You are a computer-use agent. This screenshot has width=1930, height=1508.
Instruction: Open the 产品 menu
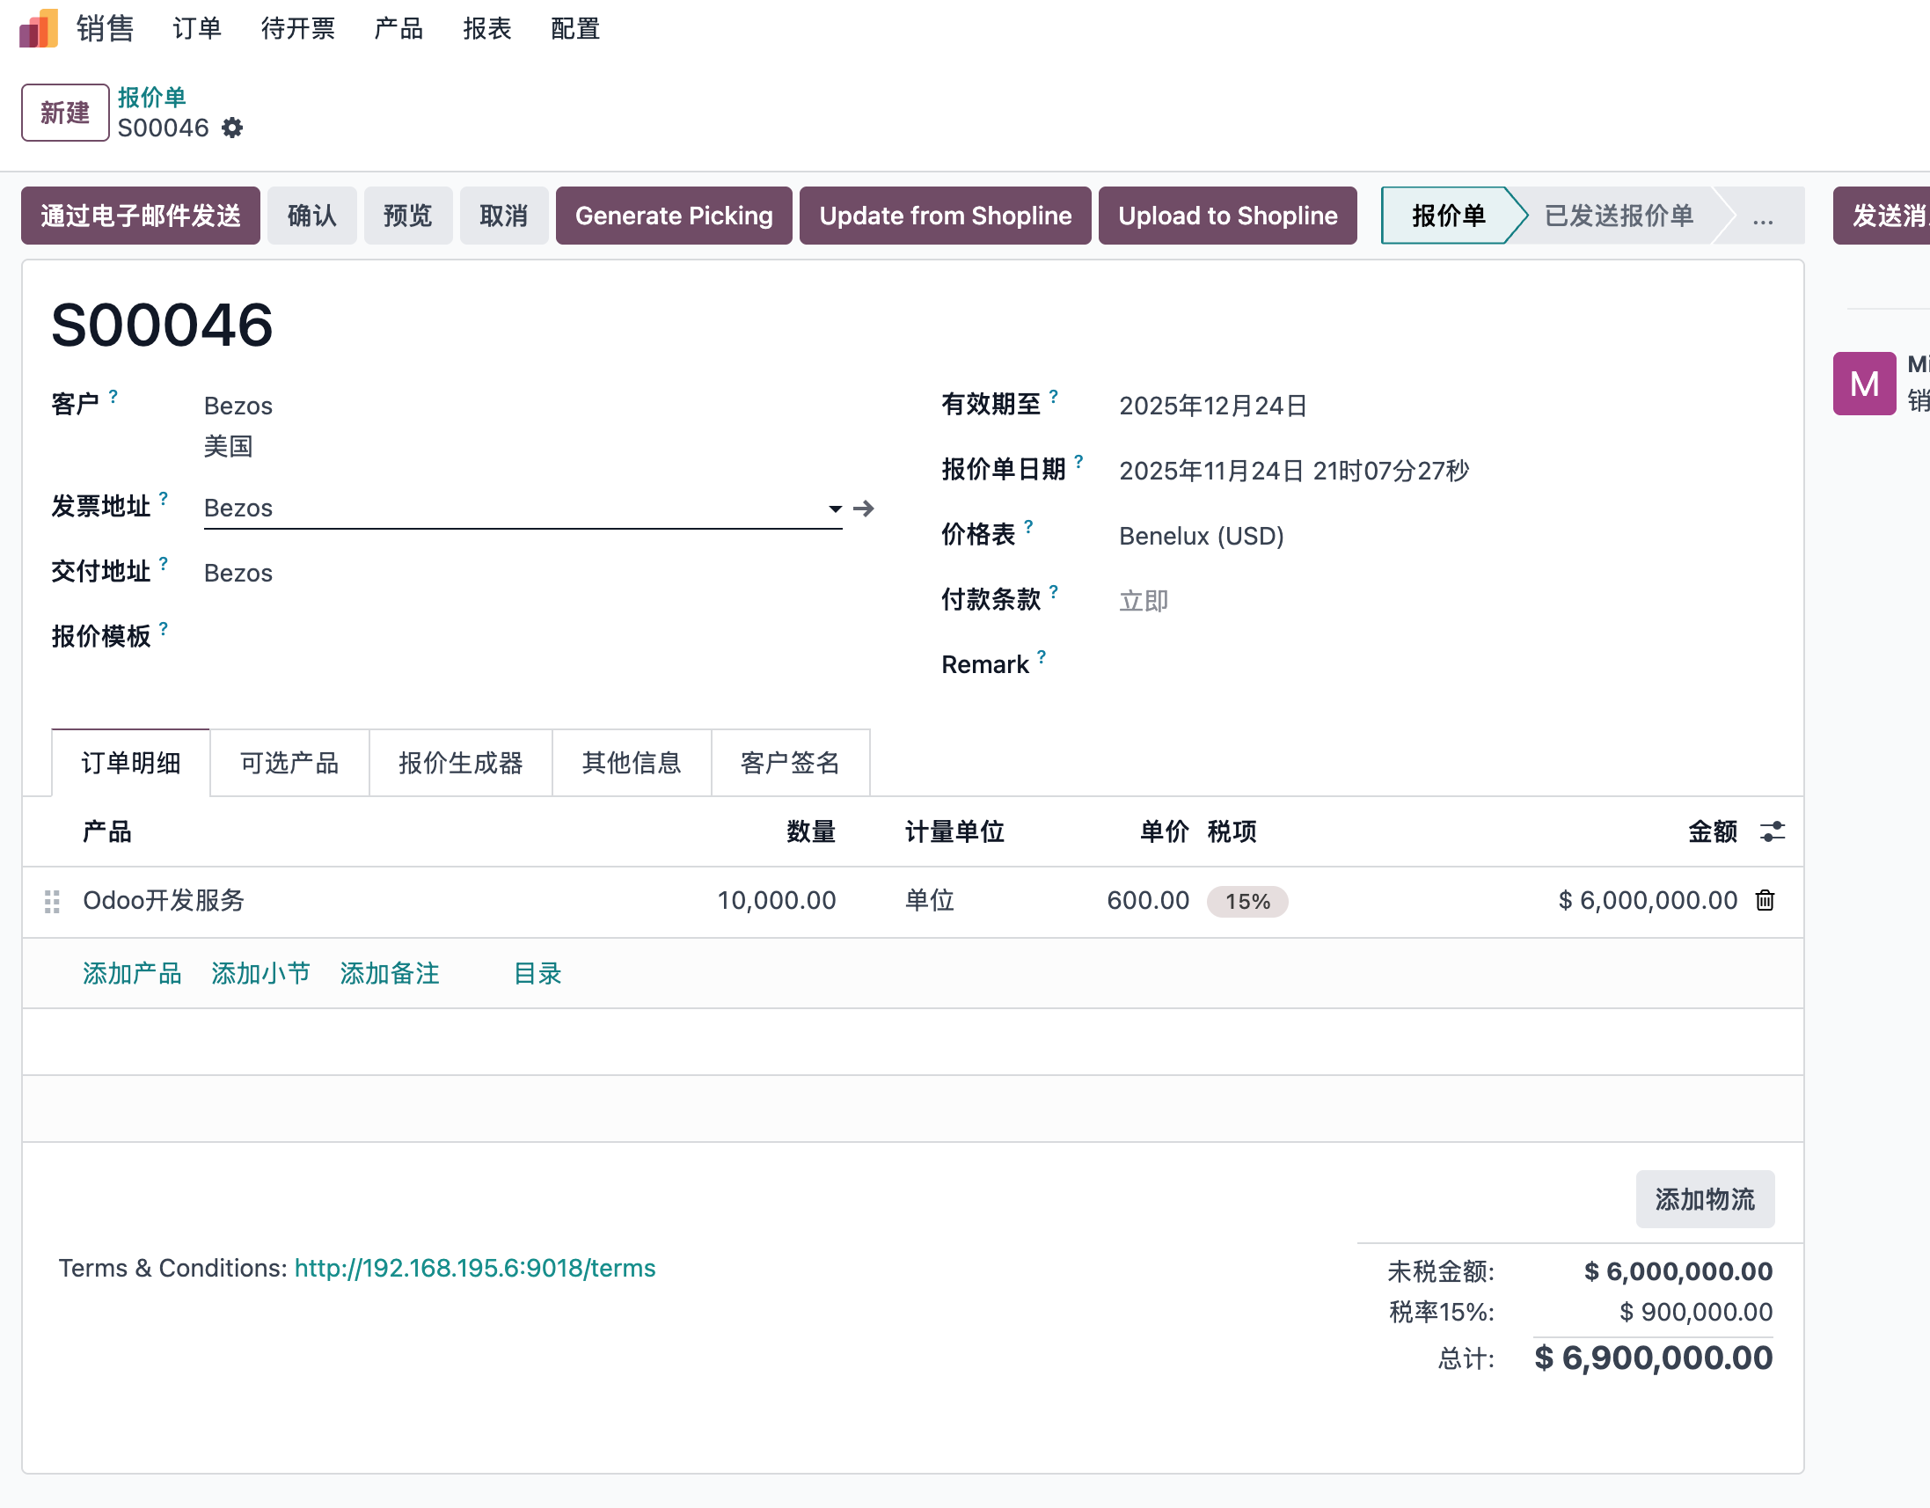(398, 28)
